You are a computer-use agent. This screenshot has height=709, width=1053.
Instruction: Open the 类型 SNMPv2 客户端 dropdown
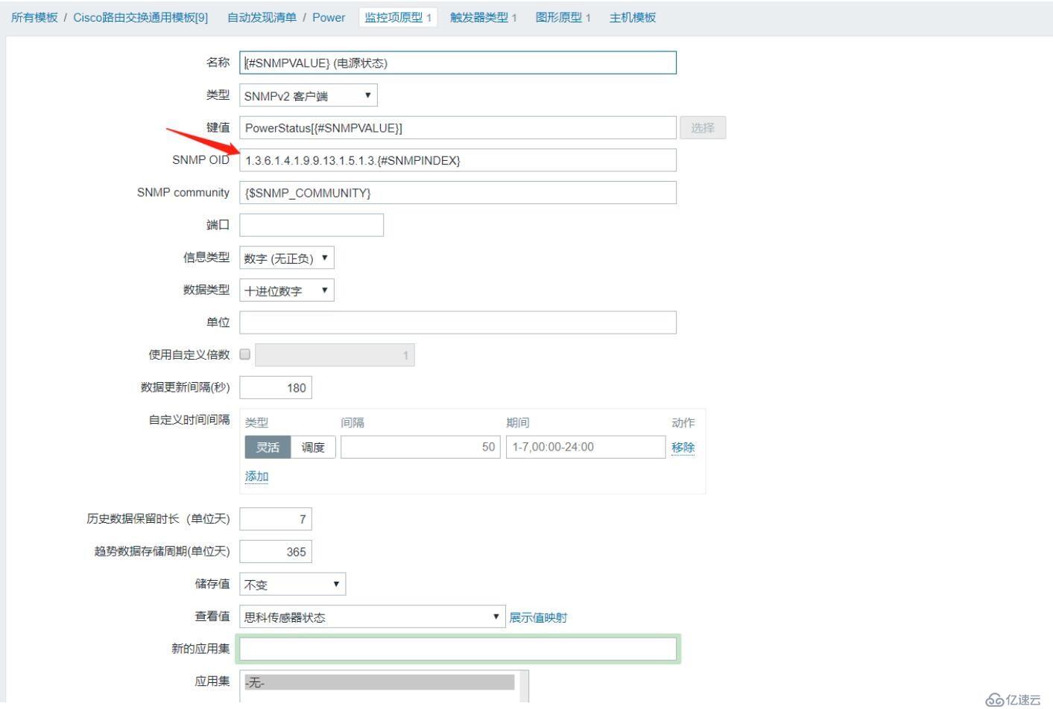point(309,95)
